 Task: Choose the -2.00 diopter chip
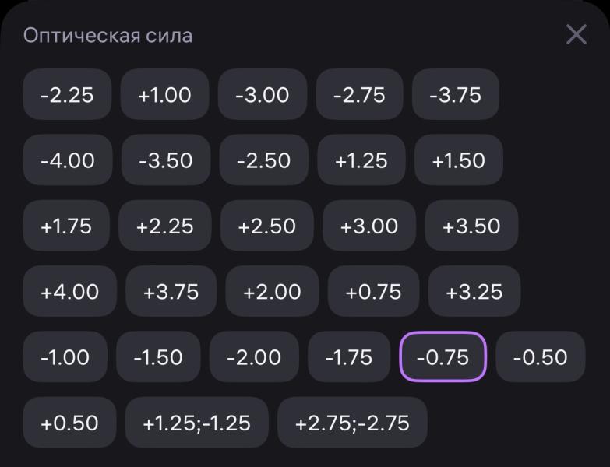[x=254, y=357]
